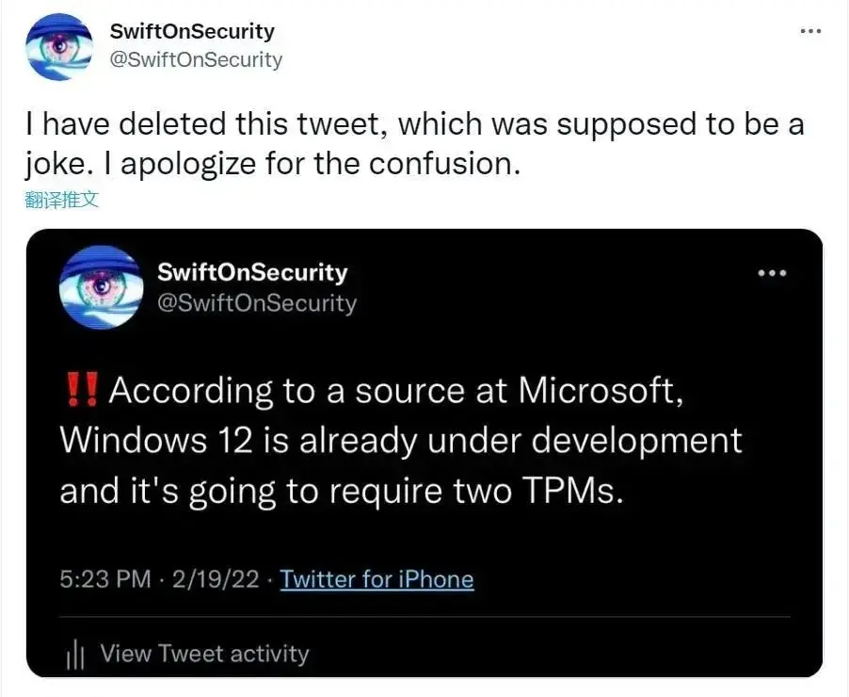This screenshot has width=849, height=697.
Task: Click the 5:23 PM timestamp
Action: click(x=105, y=578)
